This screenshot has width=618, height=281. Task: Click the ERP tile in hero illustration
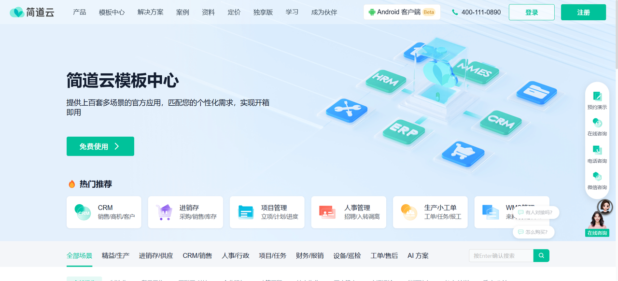click(403, 131)
